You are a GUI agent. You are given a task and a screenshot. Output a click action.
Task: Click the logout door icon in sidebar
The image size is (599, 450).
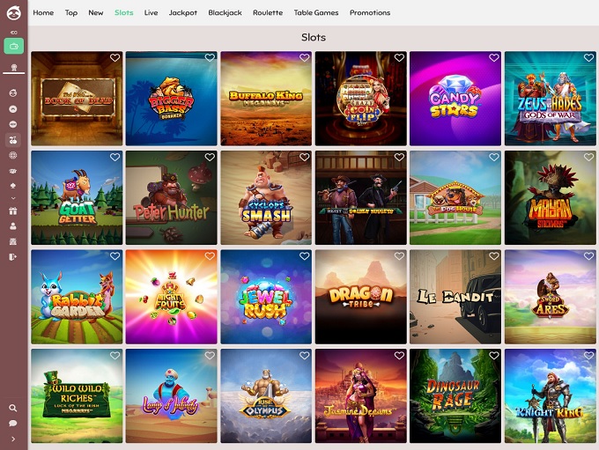click(x=13, y=257)
